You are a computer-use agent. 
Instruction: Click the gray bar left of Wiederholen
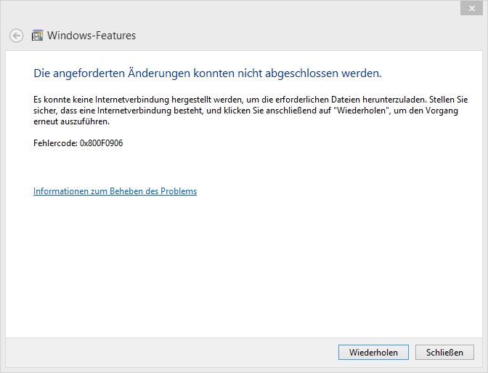(171, 353)
